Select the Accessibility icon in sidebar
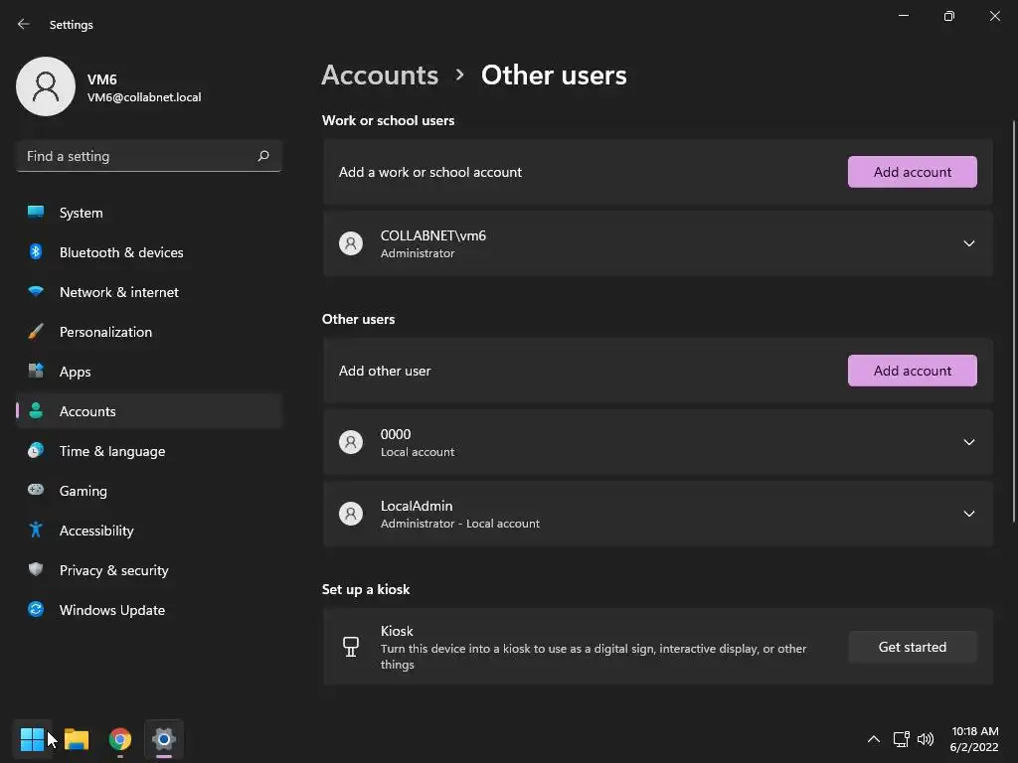This screenshot has width=1018, height=763. coord(36,531)
